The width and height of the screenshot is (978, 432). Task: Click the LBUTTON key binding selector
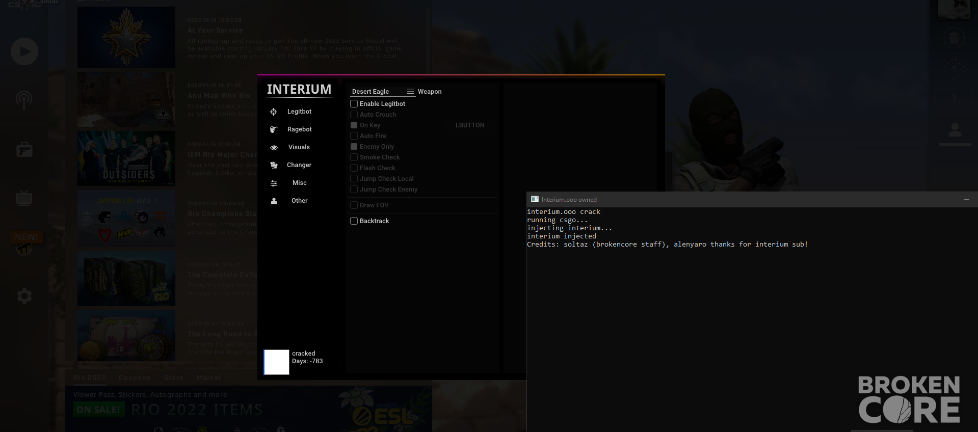(470, 125)
